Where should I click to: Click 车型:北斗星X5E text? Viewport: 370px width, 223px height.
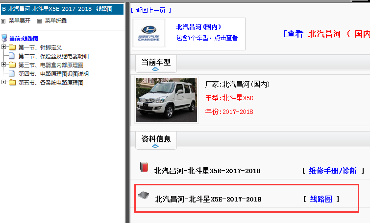click(229, 98)
